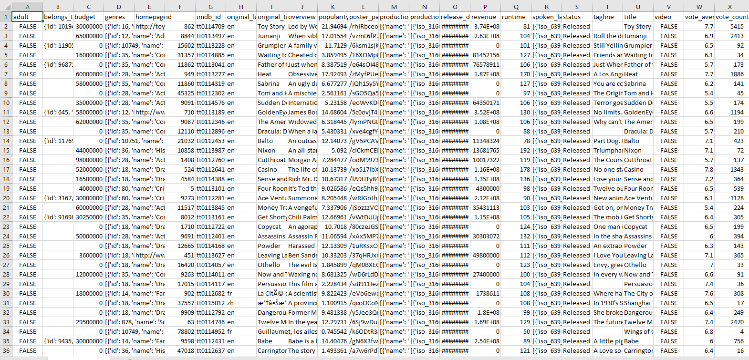This screenshot has height=360, width=749.
Task: Click the homepage cell "http://toy"
Action: pyautogui.click(x=150, y=26)
